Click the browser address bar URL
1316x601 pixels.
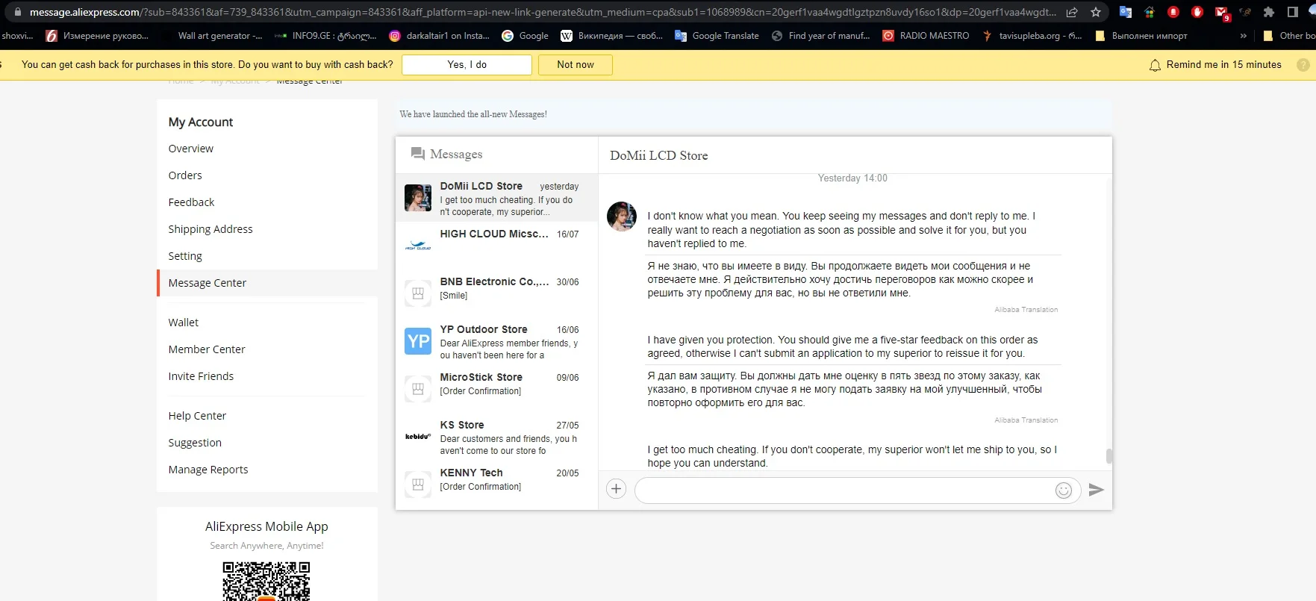tap(543, 12)
